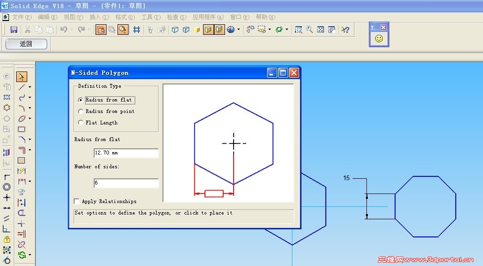Viewport: 483px width, 266px height.
Task: Click the Pan hand icon
Action: pyautogui.click(x=332, y=30)
